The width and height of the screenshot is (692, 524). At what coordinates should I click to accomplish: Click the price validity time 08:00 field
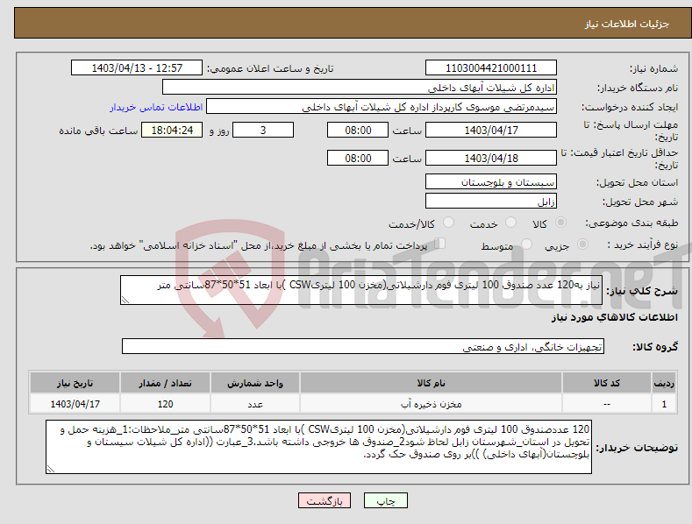click(358, 158)
